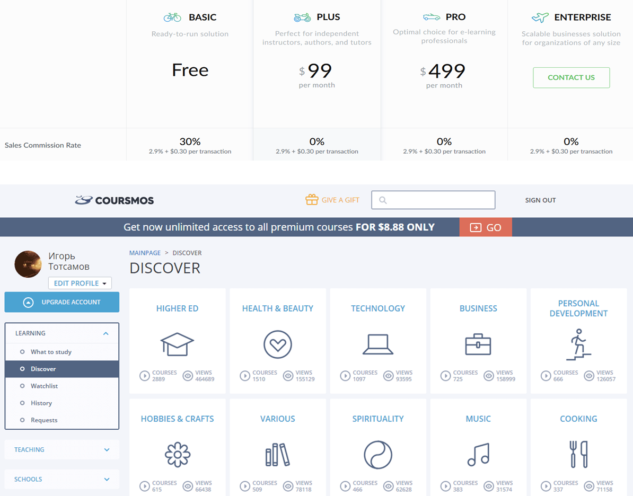
Task: Click the Coursmos logo
Action: pyautogui.click(x=114, y=200)
